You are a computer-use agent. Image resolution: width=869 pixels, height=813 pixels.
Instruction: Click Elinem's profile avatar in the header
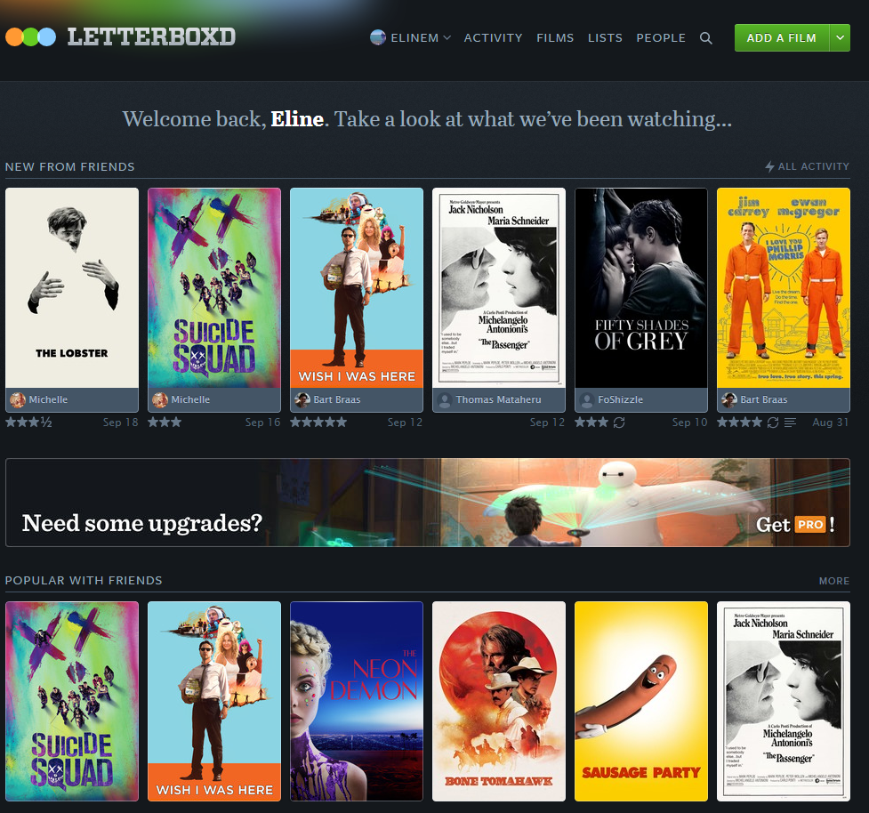pyautogui.click(x=377, y=37)
